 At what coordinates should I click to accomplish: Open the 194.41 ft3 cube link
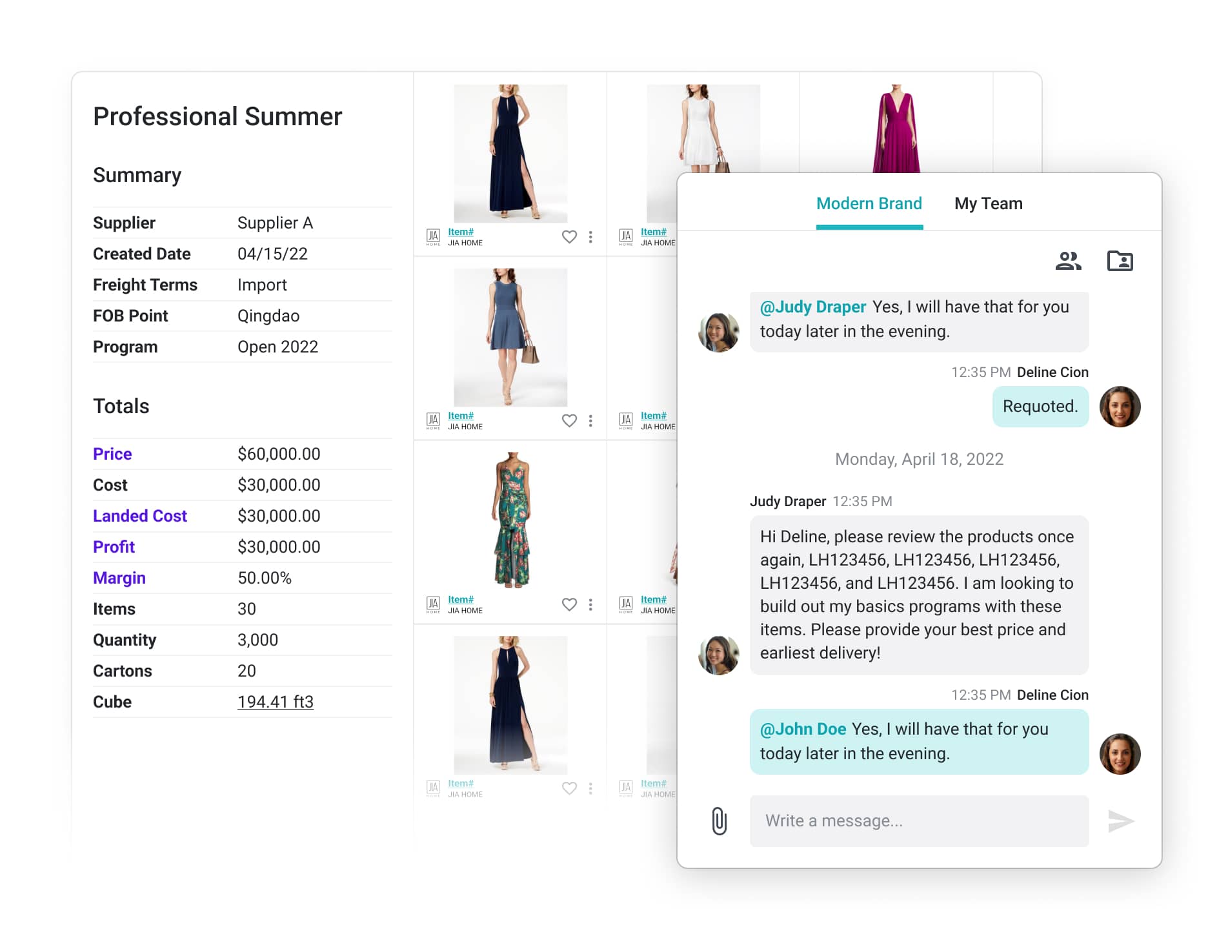(x=275, y=702)
